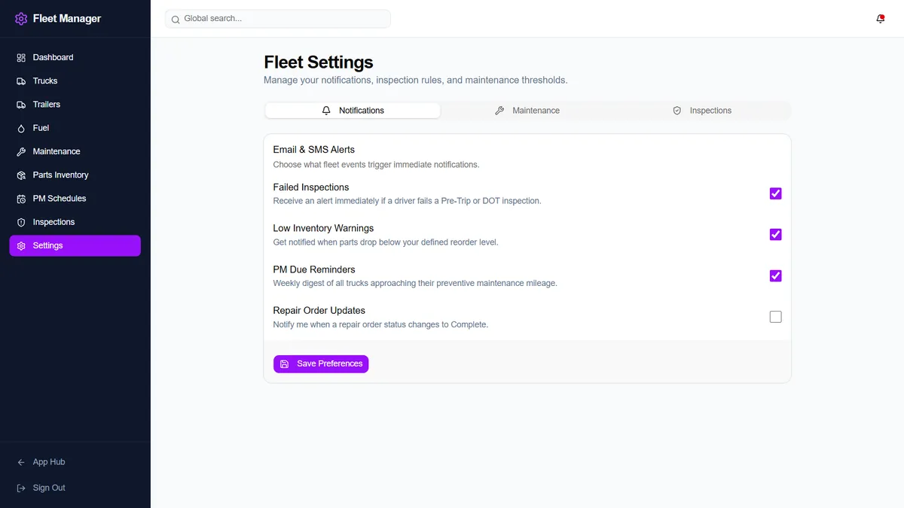Screen dimensions: 904x508
Task: Switch to the Inspections settings tab
Action: [x=702, y=111]
